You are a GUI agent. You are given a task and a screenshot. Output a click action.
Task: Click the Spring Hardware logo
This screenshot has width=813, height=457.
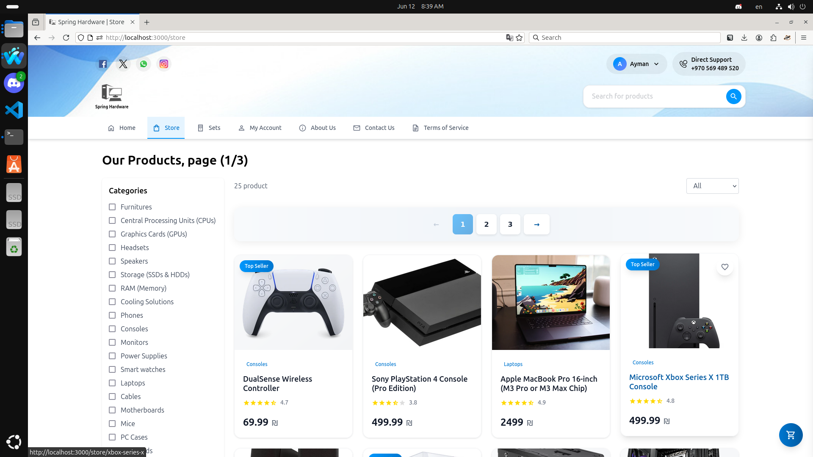pos(112,96)
